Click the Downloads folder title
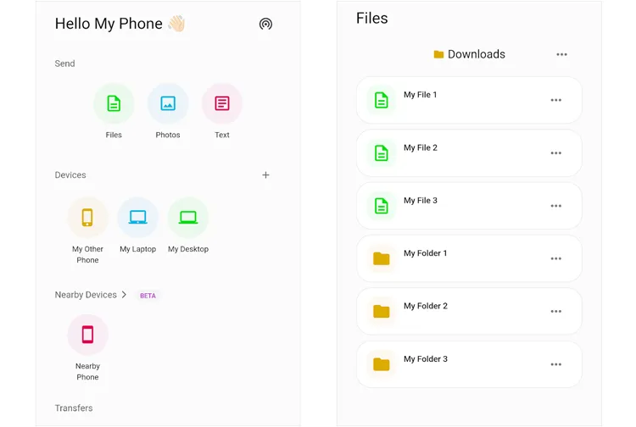This screenshot has width=636, height=427. pyautogui.click(x=477, y=54)
